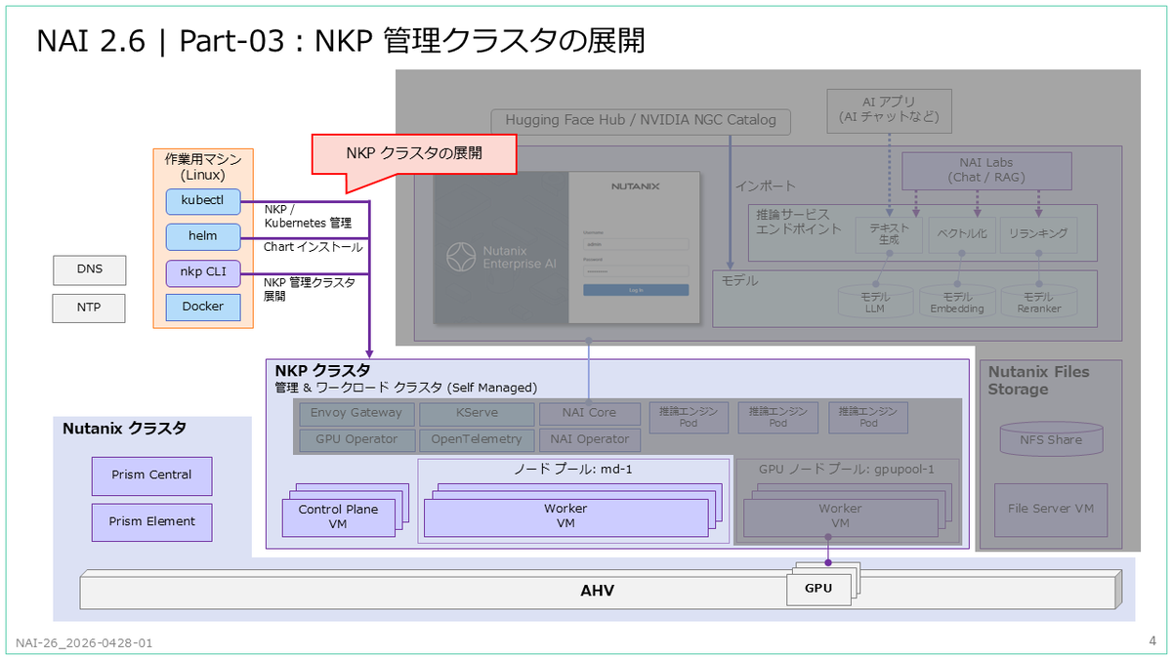Click the 'Chart インストール' label

[313, 247]
